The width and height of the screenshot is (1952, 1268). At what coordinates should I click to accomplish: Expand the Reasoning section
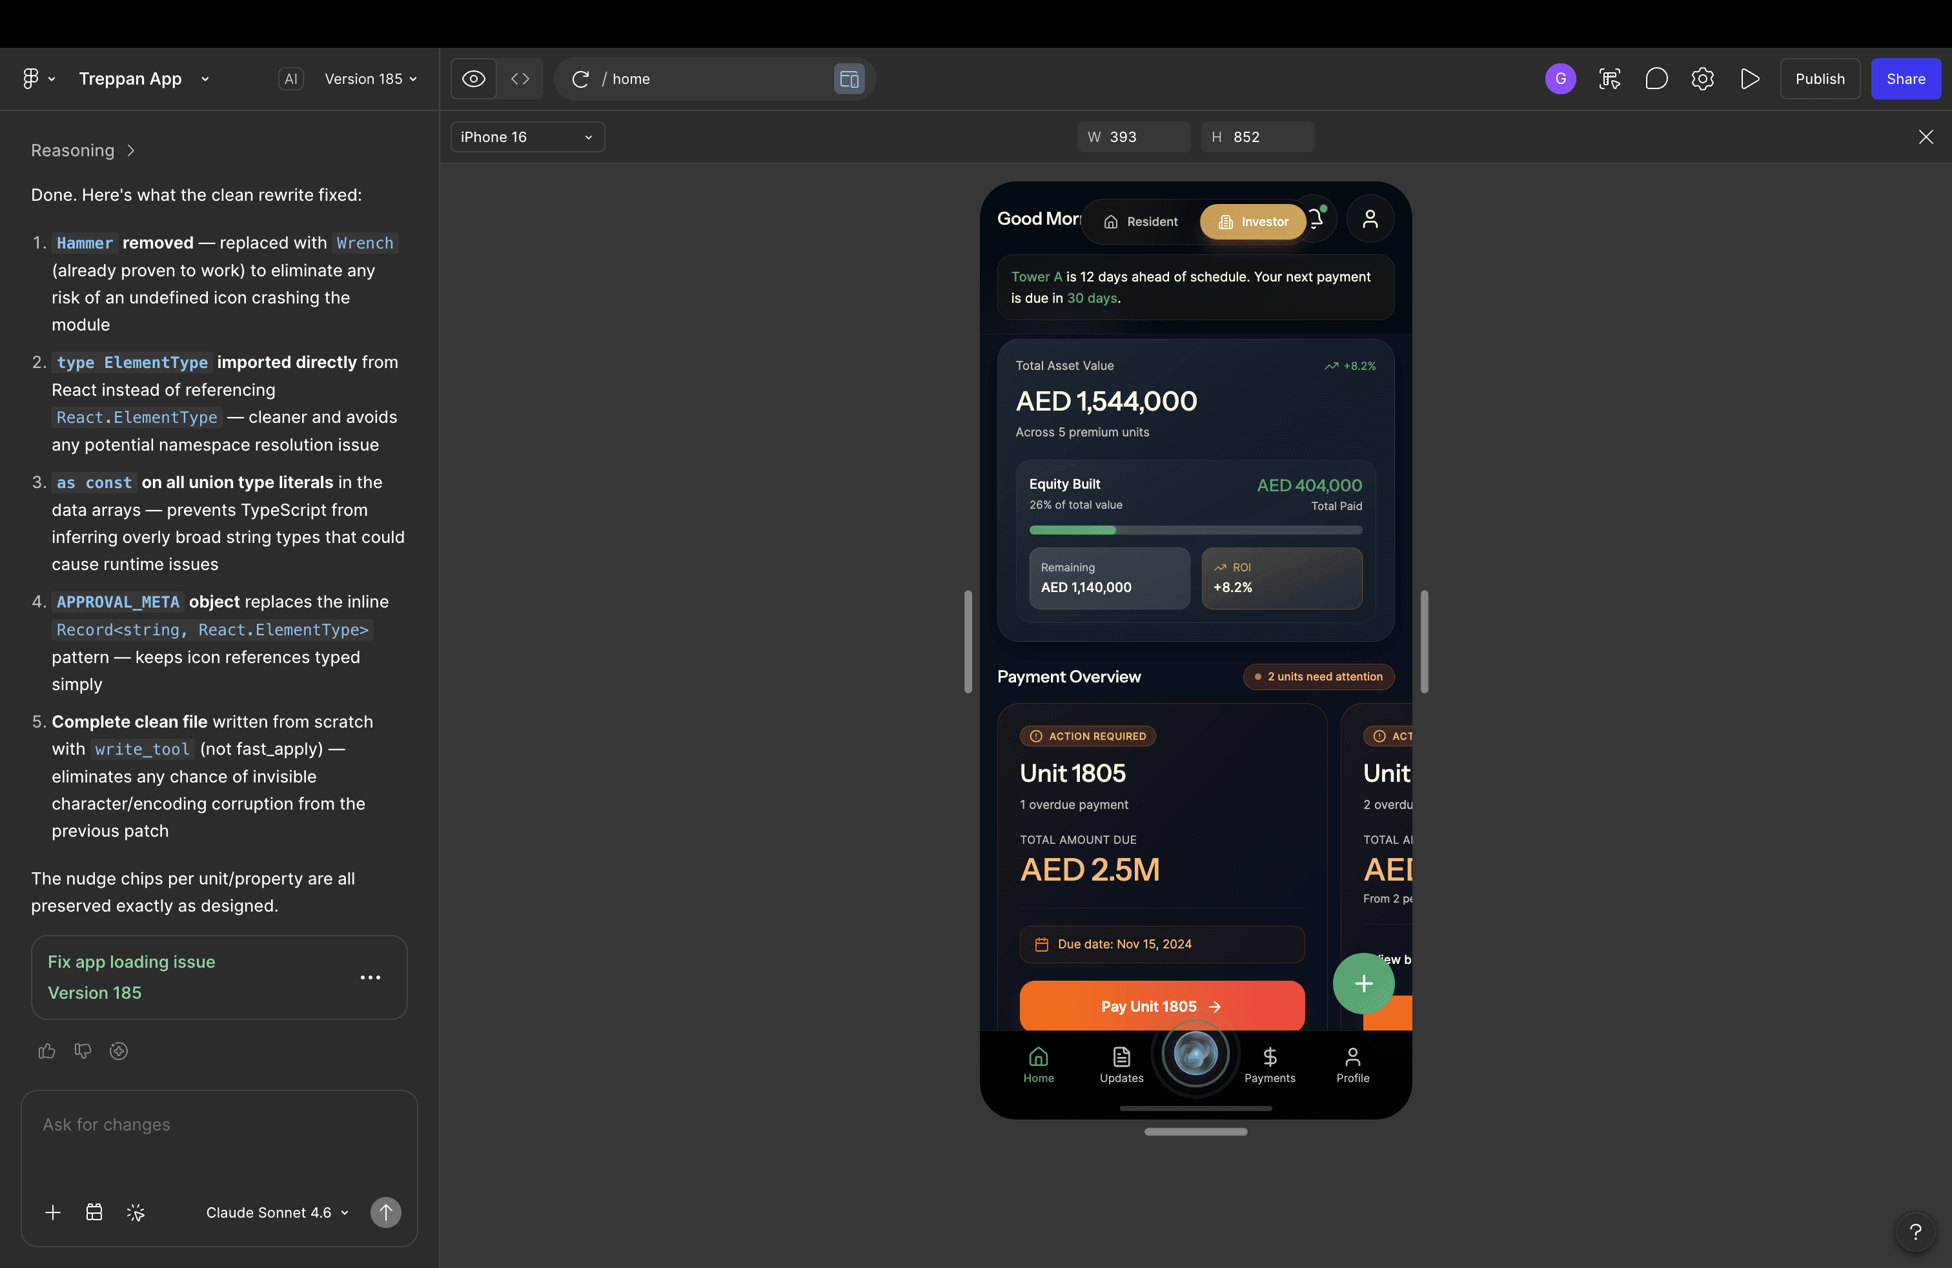[x=83, y=150]
